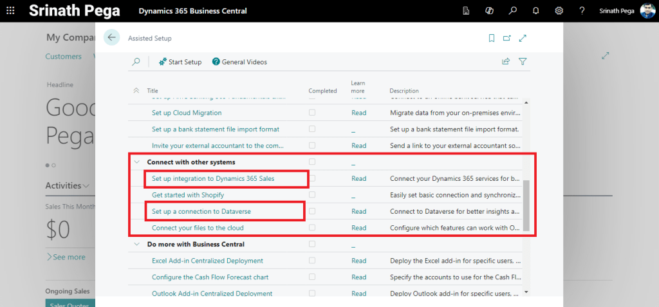This screenshot has height=307, width=659.
Task: Click Start Setup in the action bar
Action: [x=180, y=62]
